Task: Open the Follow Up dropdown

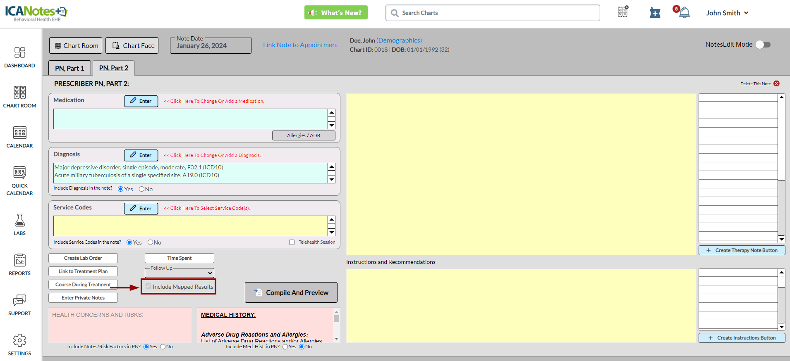Action: point(180,273)
